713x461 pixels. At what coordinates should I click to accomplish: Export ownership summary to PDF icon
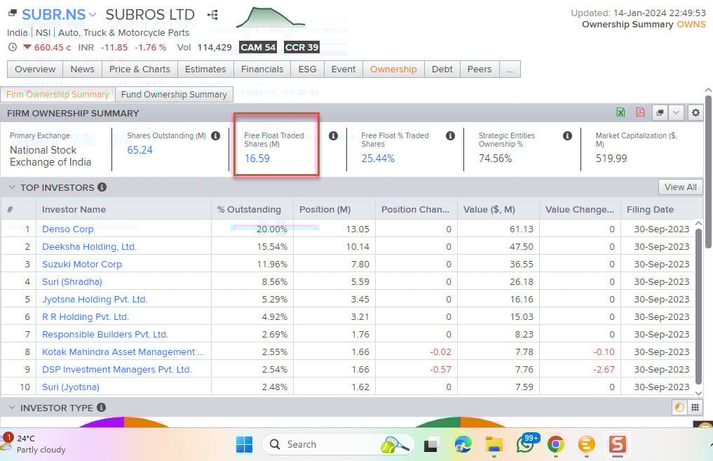tap(640, 112)
